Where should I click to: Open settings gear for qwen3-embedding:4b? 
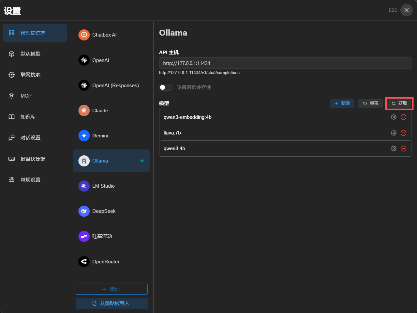pos(394,117)
